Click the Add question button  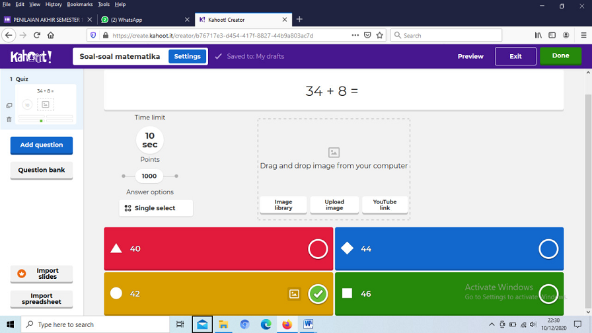pyautogui.click(x=42, y=145)
